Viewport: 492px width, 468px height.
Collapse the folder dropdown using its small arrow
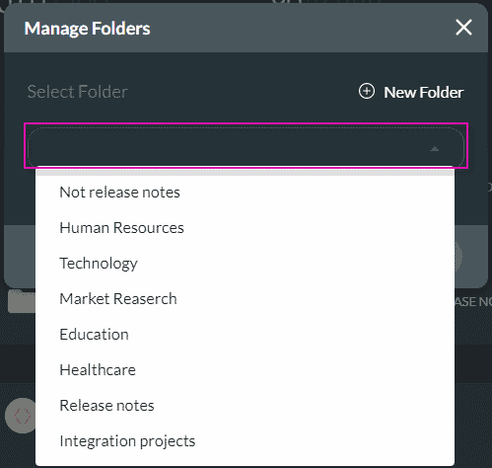434,149
